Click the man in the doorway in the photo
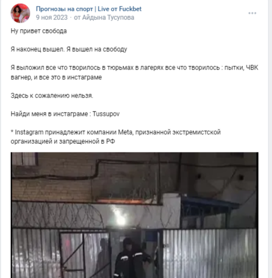This screenshot has width=272, height=278. pos(132,259)
